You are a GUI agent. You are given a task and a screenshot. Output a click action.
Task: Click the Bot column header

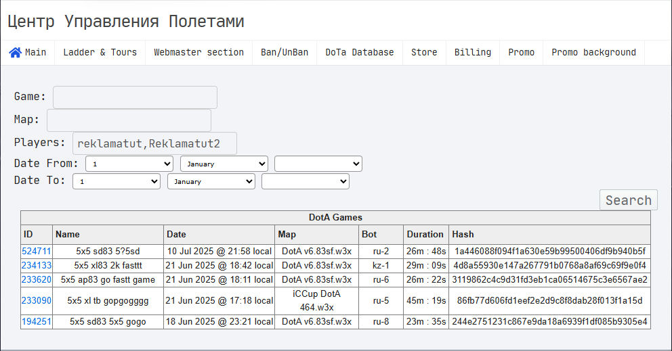pyautogui.click(x=381, y=235)
